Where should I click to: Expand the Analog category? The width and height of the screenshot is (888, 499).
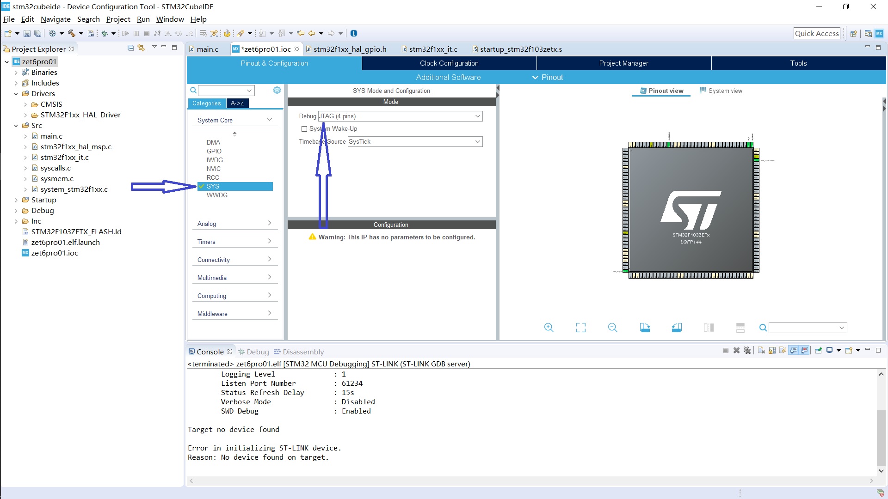(x=234, y=224)
